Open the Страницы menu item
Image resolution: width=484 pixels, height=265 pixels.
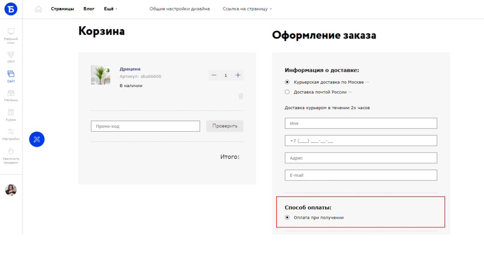pos(62,9)
